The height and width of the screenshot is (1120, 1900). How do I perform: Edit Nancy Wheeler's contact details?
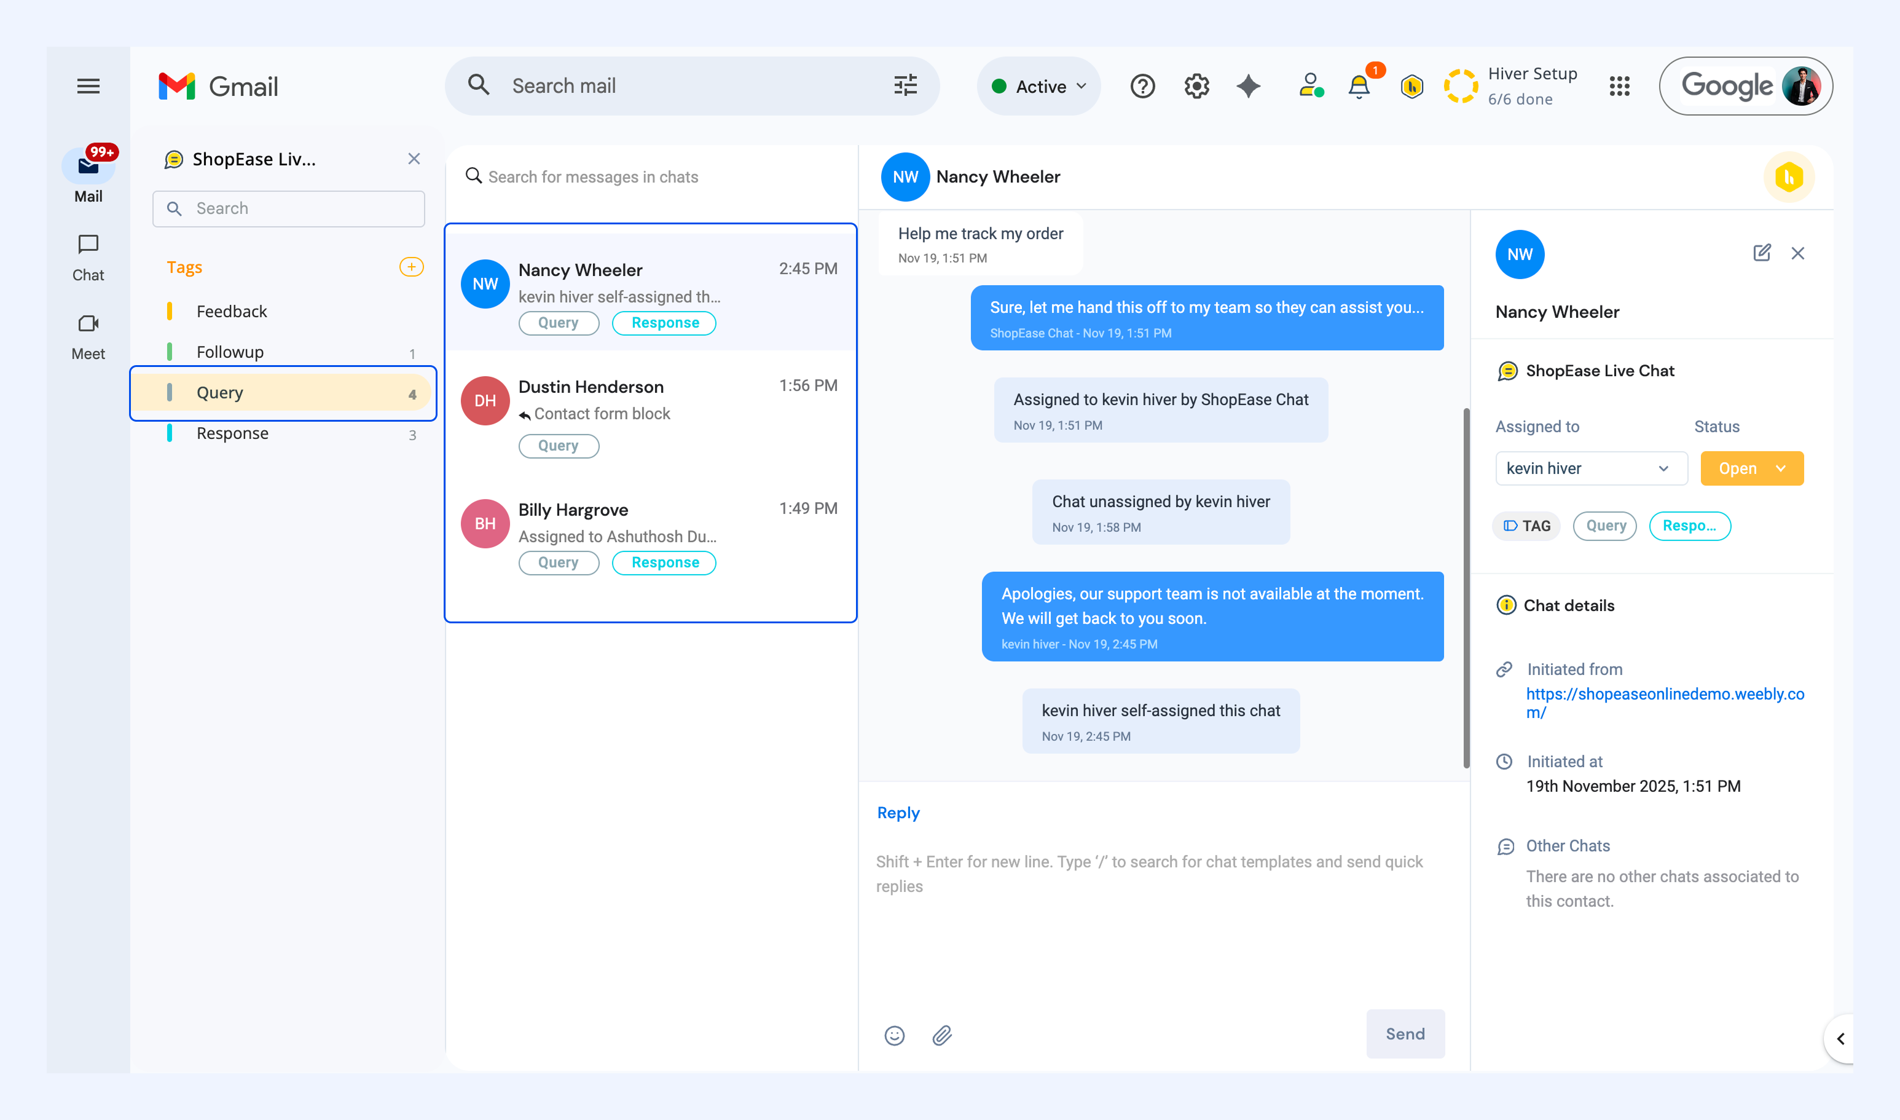[1762, 253]
